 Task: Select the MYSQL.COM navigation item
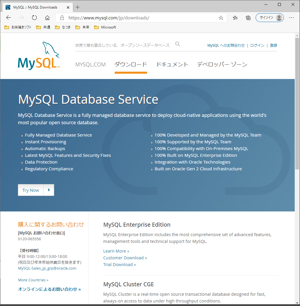pyautogui.click(x=90, y=64)
